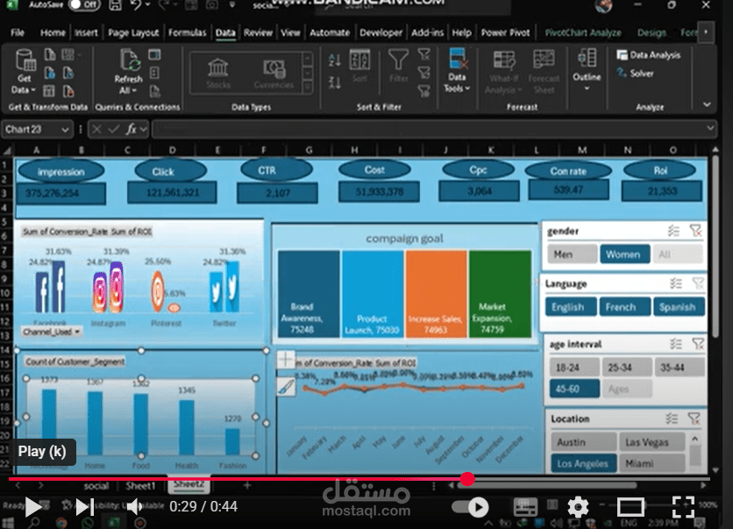Open the Get Data tool
This screenshot has width=733, height=529.
(x=25, y=70)
